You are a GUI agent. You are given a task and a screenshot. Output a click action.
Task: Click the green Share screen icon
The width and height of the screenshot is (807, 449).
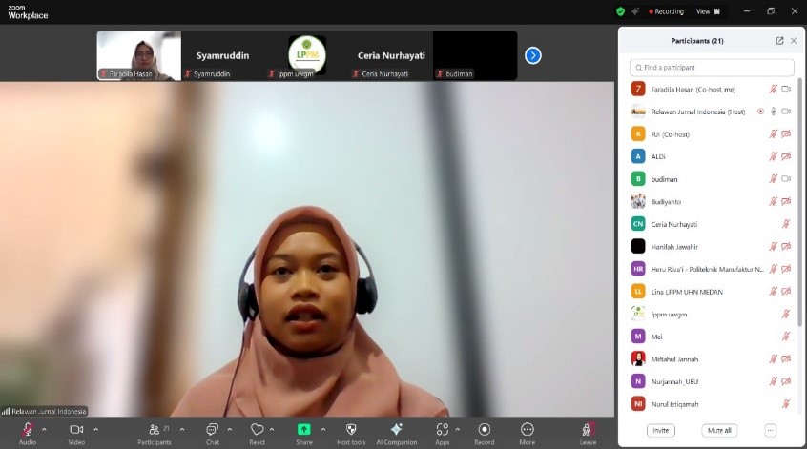303,429
